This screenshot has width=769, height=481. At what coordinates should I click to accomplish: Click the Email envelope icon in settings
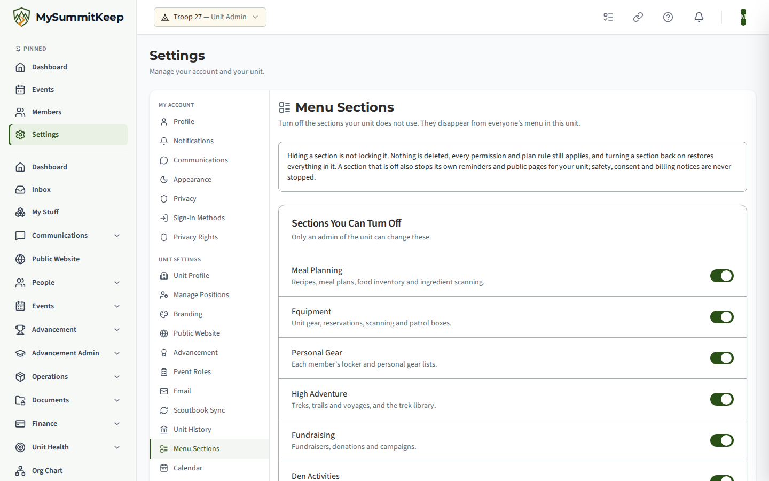(x=164, y=391)
